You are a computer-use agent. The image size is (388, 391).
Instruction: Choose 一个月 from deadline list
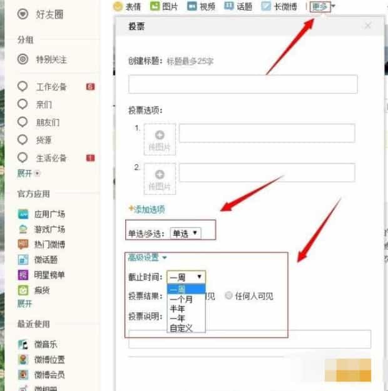[x=180, y=299]
